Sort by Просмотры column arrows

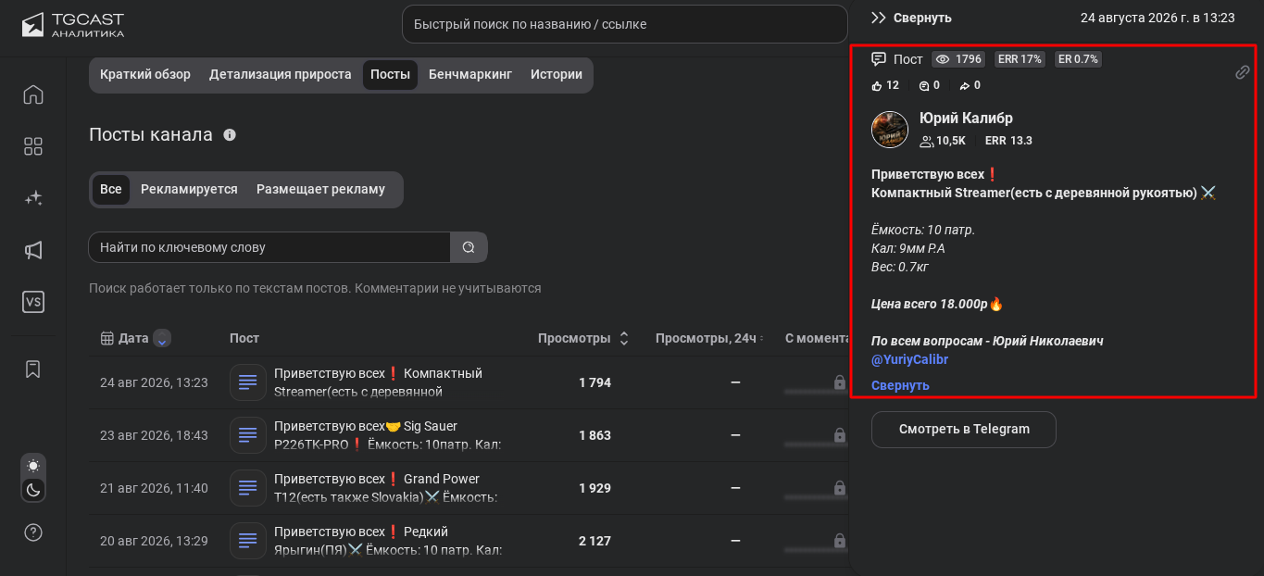click(x=624, y=339)
